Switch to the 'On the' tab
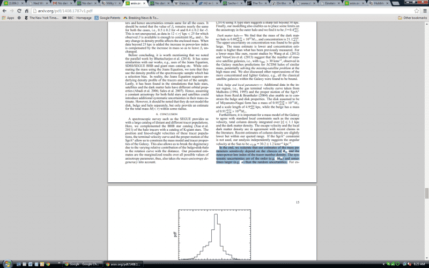Screen dimensions: 429x268 tap(281, 3)
